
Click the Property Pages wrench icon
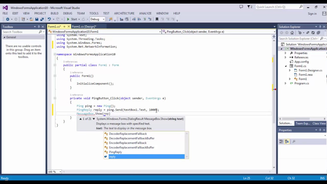click(x=294, y=141)
